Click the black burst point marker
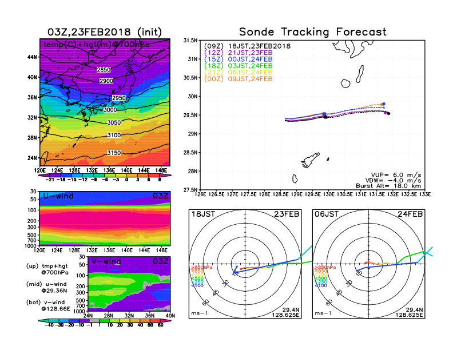The image size is (453, 350). click(326, 117)
